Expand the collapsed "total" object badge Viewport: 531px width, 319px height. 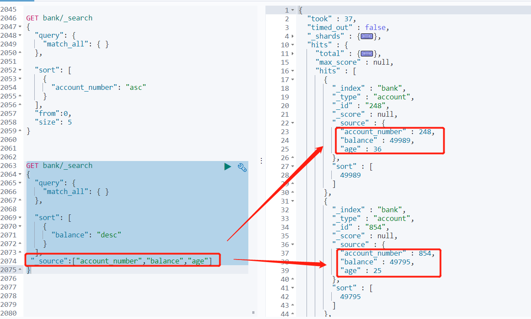coord(367,54)
